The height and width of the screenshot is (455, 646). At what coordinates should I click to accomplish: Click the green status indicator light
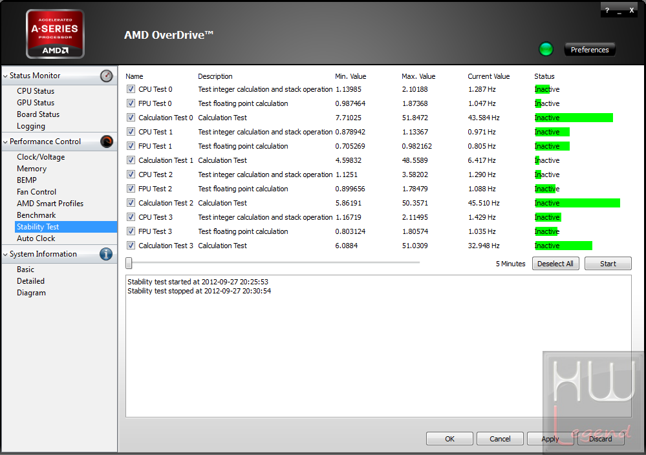point(546,49)
